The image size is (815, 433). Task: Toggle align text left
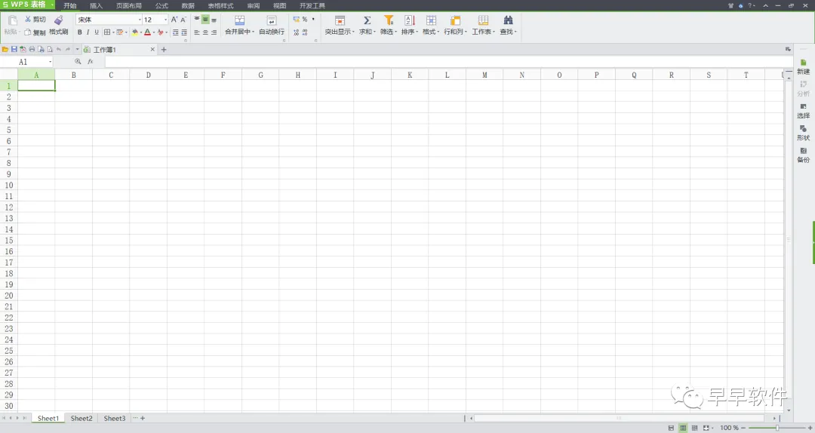tap(196, 32)
